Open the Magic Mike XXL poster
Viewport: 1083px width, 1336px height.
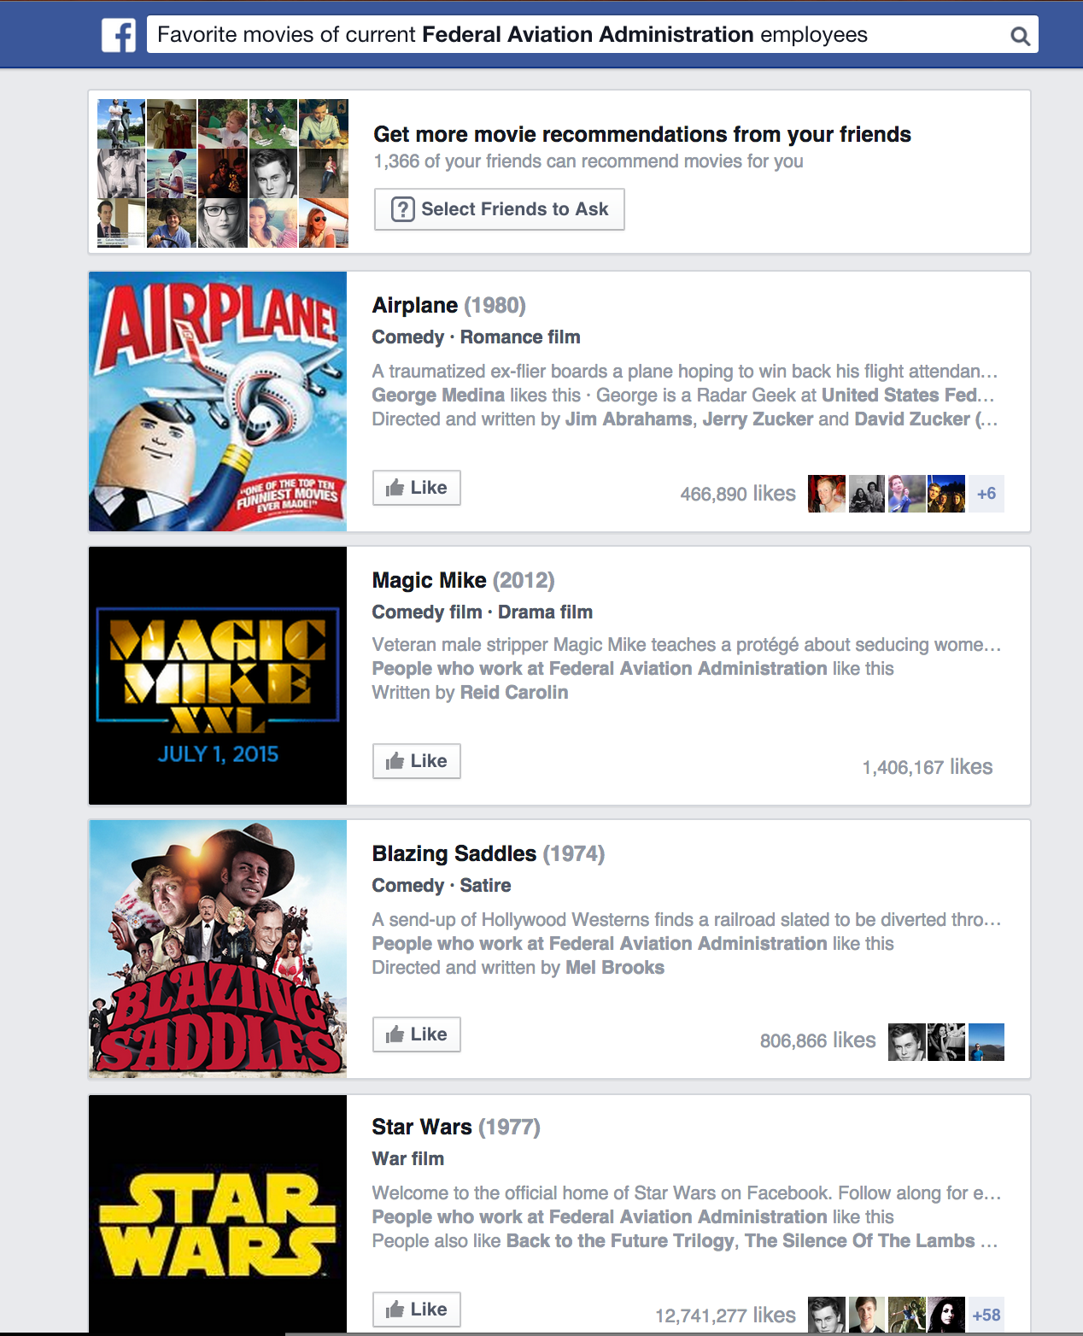(218, 676)
